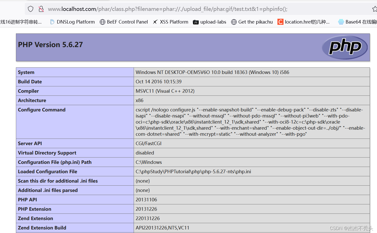Click the Additional .ini files parsed label

pyautogui.click(x=48, y=190)
